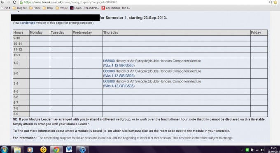Click the Monday column header
This screenshot has height=153, width=280.
tap(40, 32)
